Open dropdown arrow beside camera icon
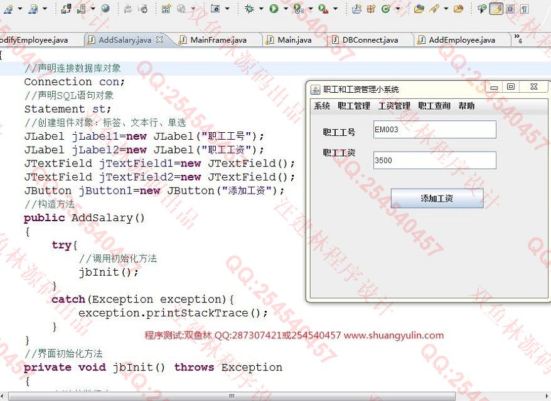 coord(227,9)
